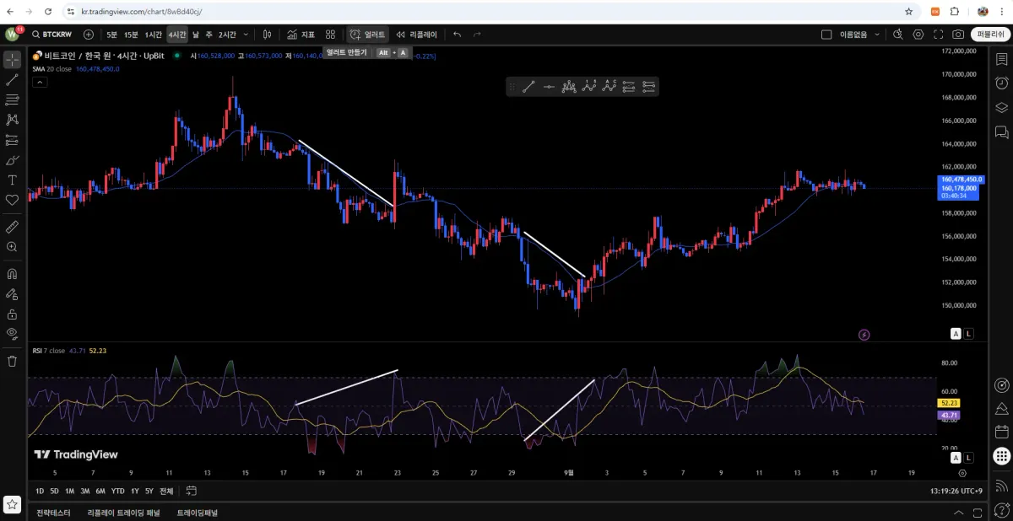This screenshot has height=521, width=1013.
Task: Toggle the lock all drawings icon
Action: [x=12, y=314]
